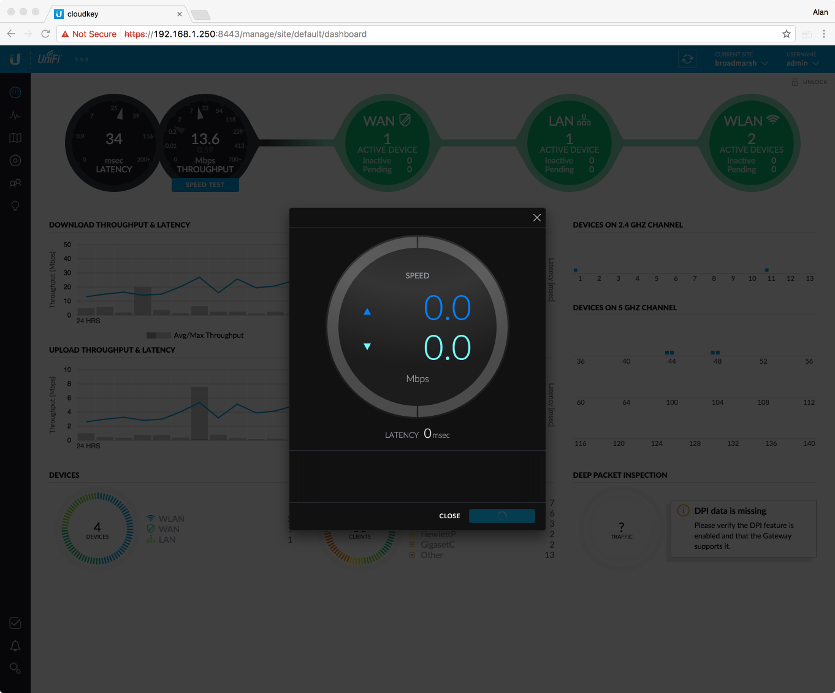Screen dimensions: 835x693
Task: Click the refresh icon in top bar
Action: pyautogui.click(x=687, y=59)
